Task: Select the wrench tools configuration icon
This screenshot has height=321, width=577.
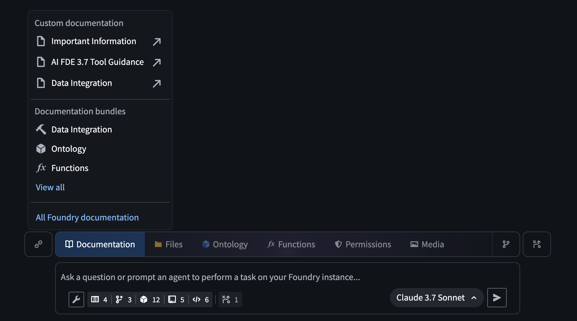Action: pos(76,299)
